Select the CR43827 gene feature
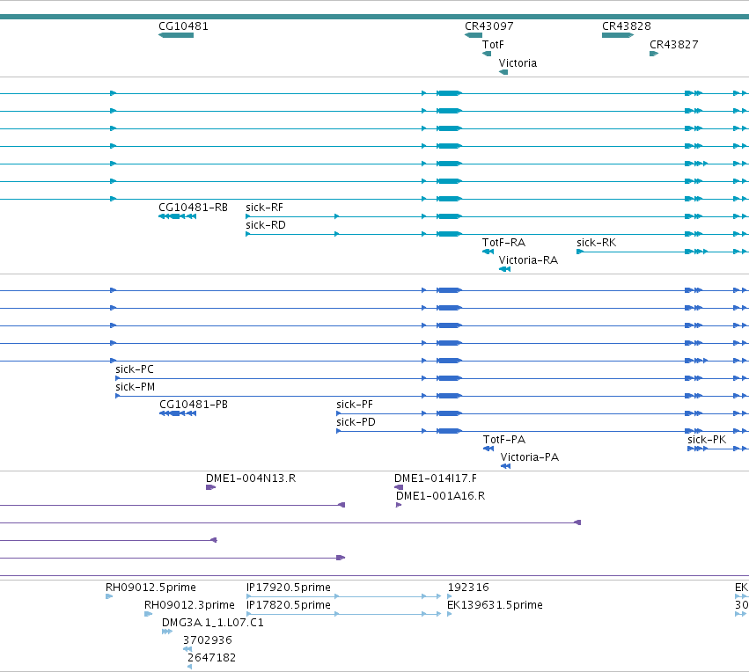 [654, 54]
